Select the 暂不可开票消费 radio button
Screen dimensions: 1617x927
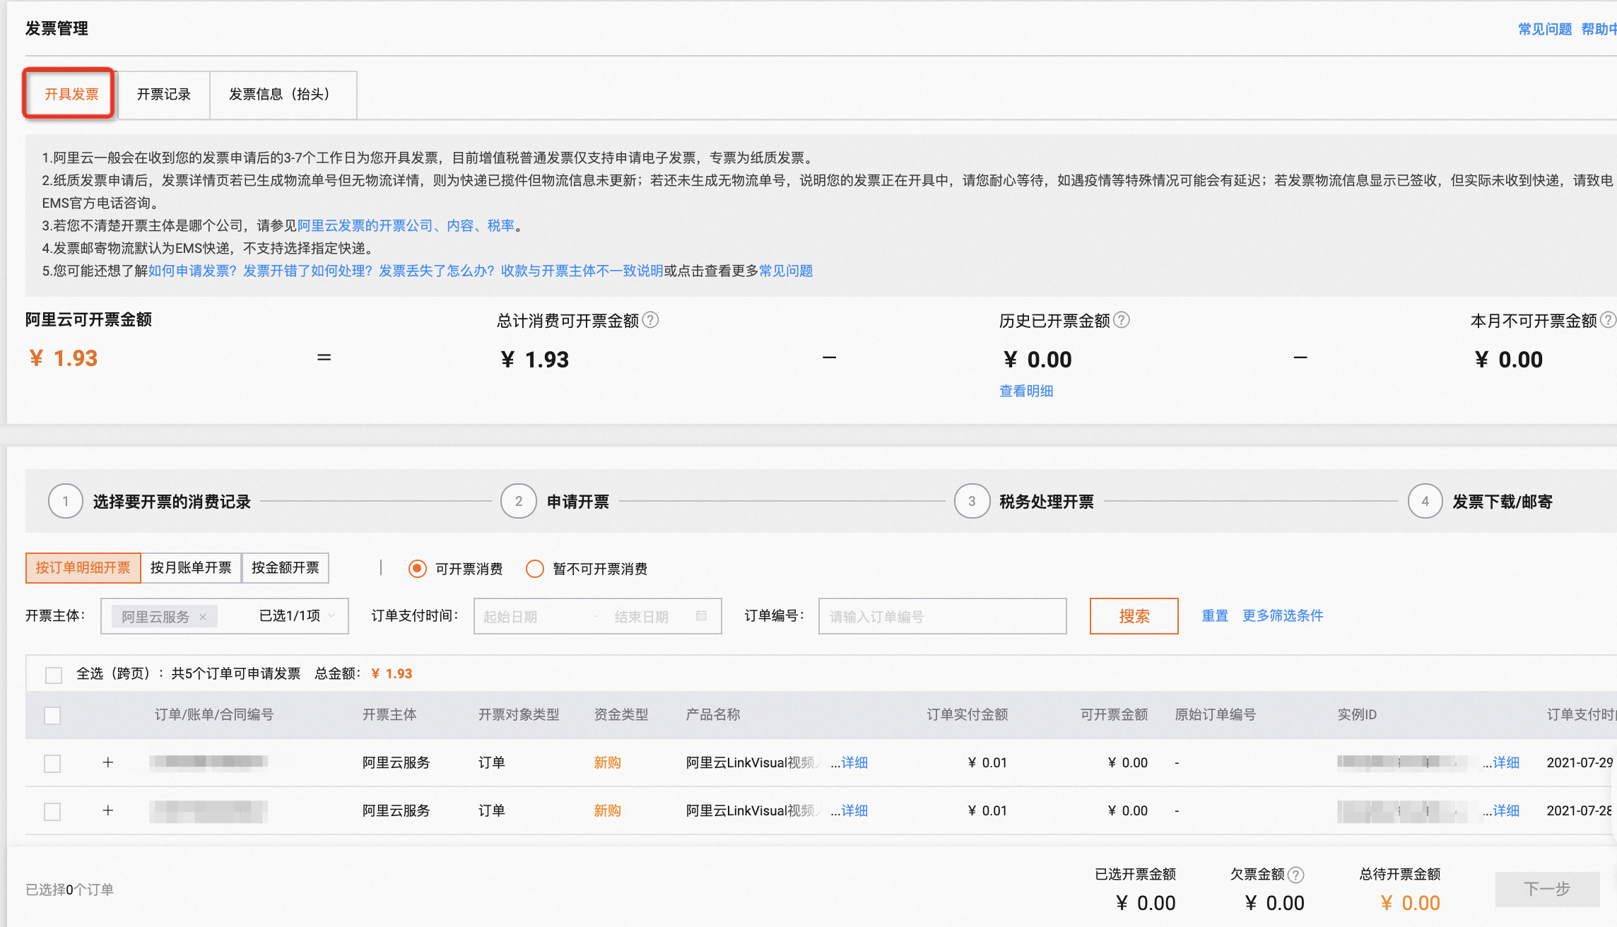[535, 569]
